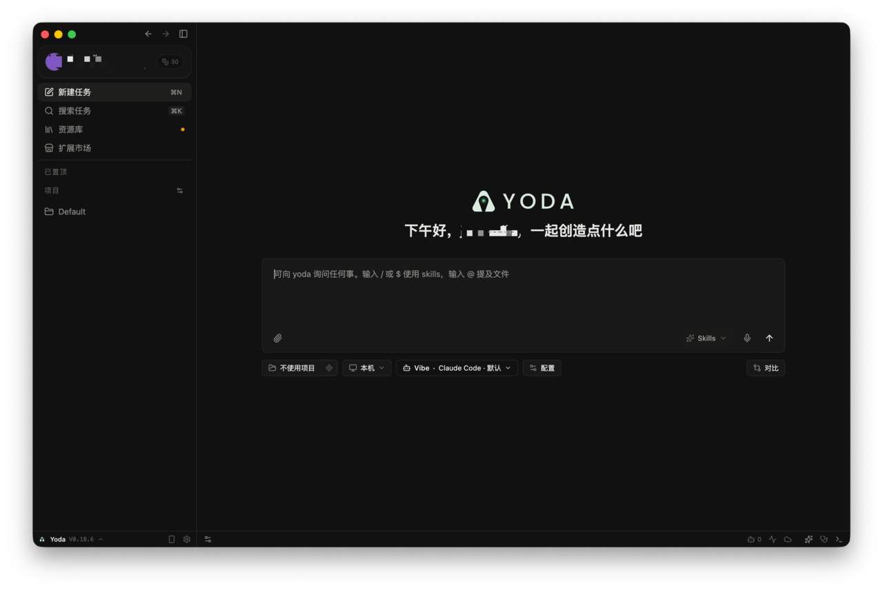This screenshot has width=883, height=590.
Task: Click the cloud icon in status bar
Action: tap(788, 540)
